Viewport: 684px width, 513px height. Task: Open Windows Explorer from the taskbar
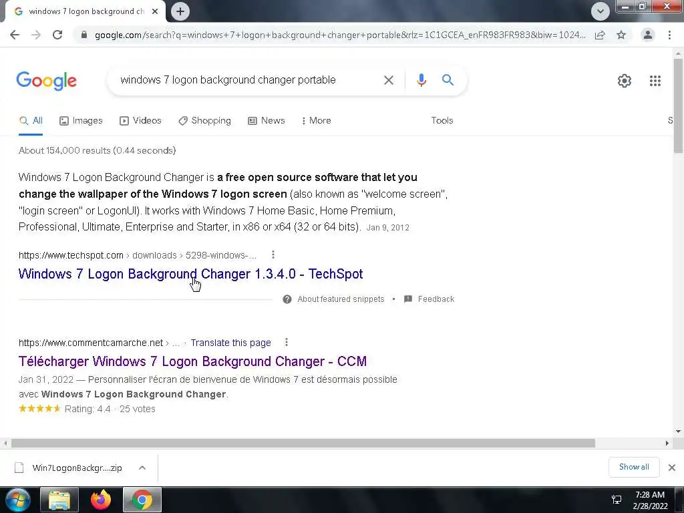click(59, 500)
